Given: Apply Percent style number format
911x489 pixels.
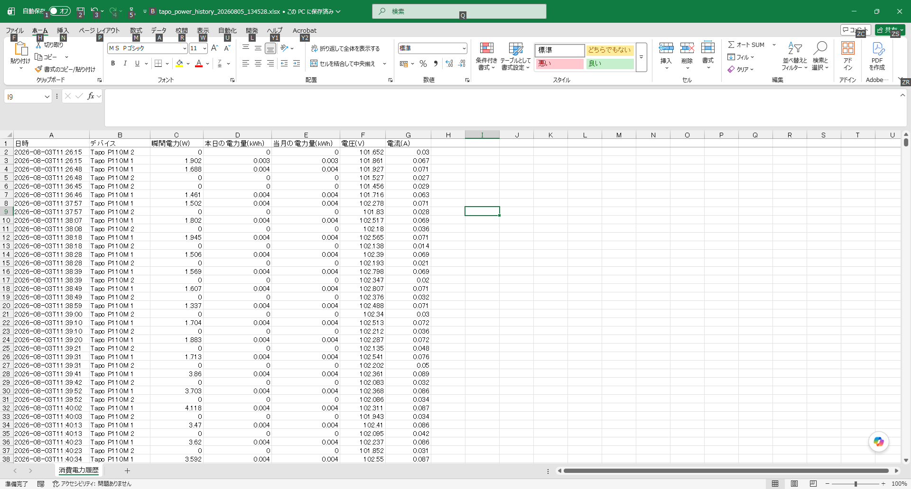Looking at the screenshot, I should tap(423, 63).
